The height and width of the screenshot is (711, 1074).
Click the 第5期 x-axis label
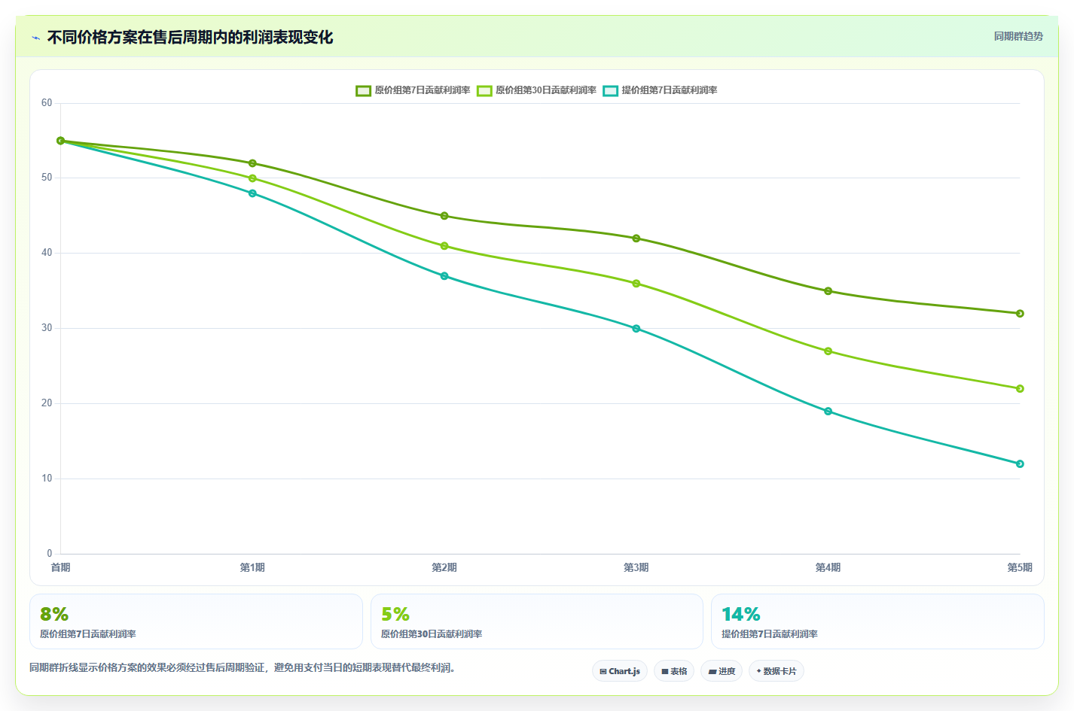pos(1020,567)
